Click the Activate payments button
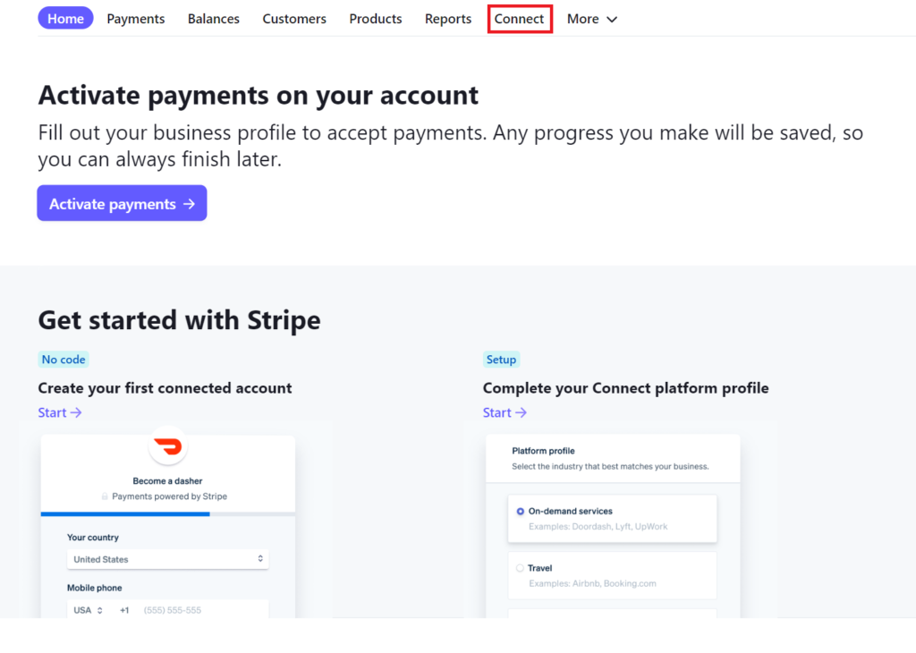Image resolution: width=916 pixels, height=653 pixels. pos(122,203)
